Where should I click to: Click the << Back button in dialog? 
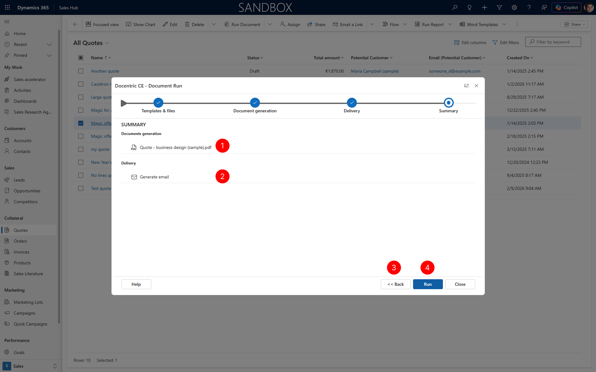coord(396,284)
